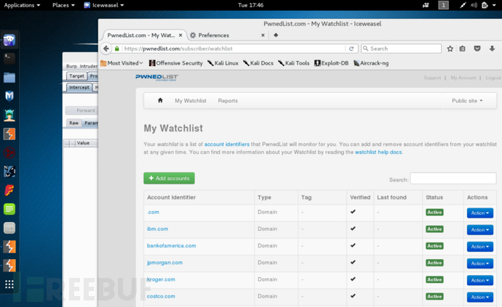Open the Offensive Security bookmark

(176, 63)
